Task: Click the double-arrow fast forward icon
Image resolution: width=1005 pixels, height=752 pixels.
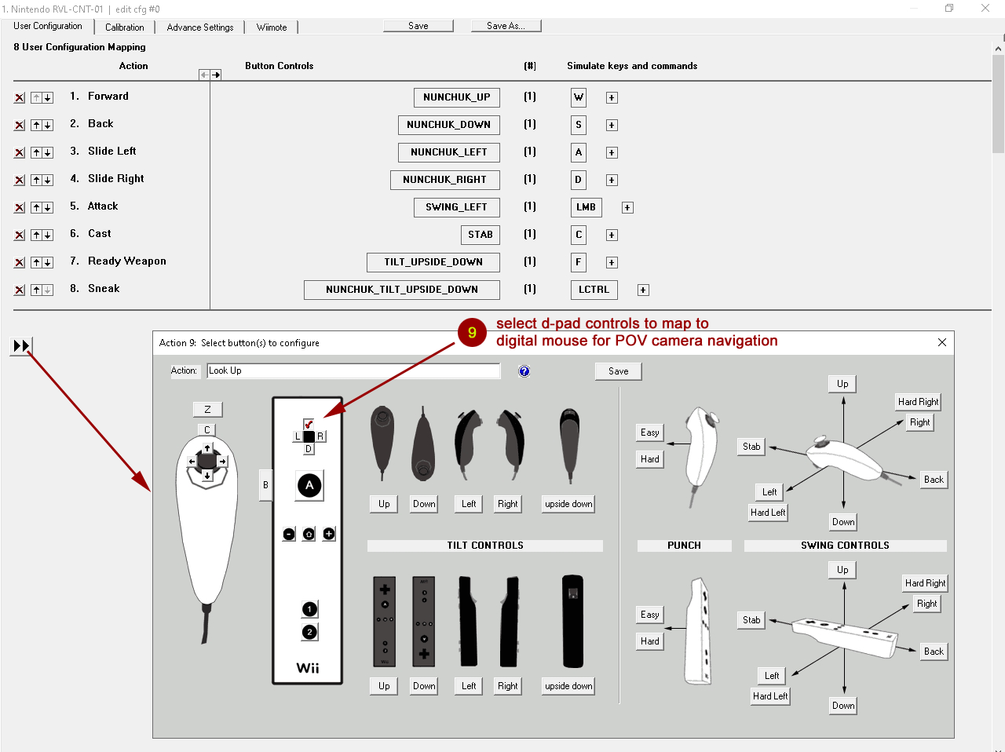Action: 21,345
